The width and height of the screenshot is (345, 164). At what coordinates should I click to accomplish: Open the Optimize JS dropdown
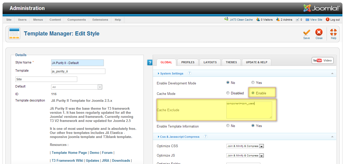coord(261,156)
